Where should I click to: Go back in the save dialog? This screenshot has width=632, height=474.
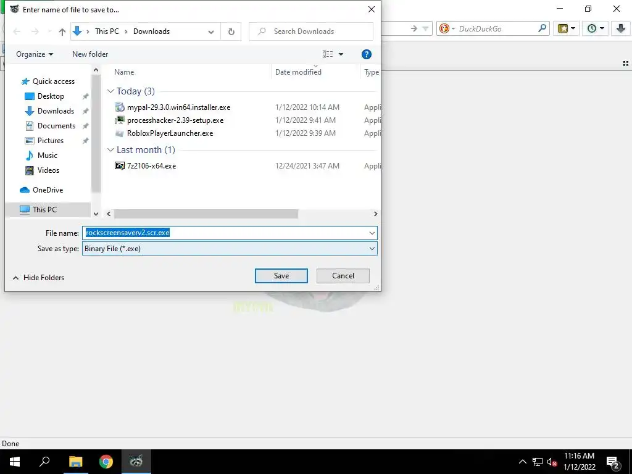pos(17,31)
